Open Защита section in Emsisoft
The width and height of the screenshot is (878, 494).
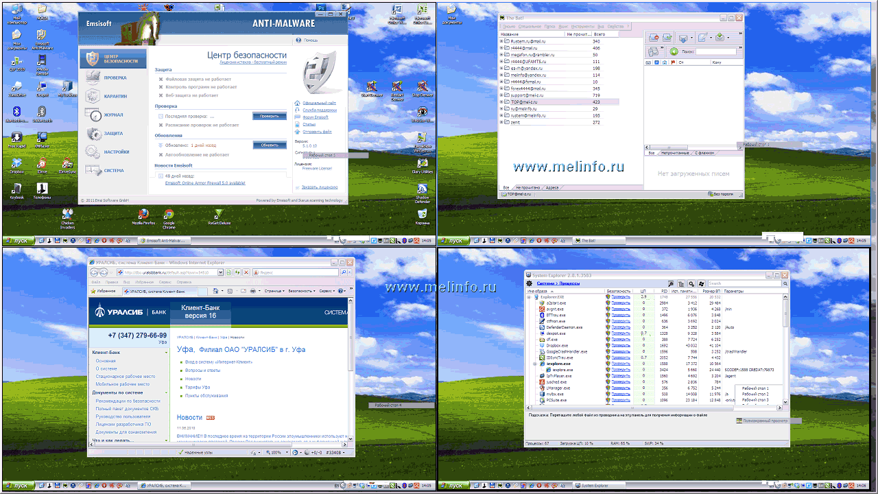112,133
